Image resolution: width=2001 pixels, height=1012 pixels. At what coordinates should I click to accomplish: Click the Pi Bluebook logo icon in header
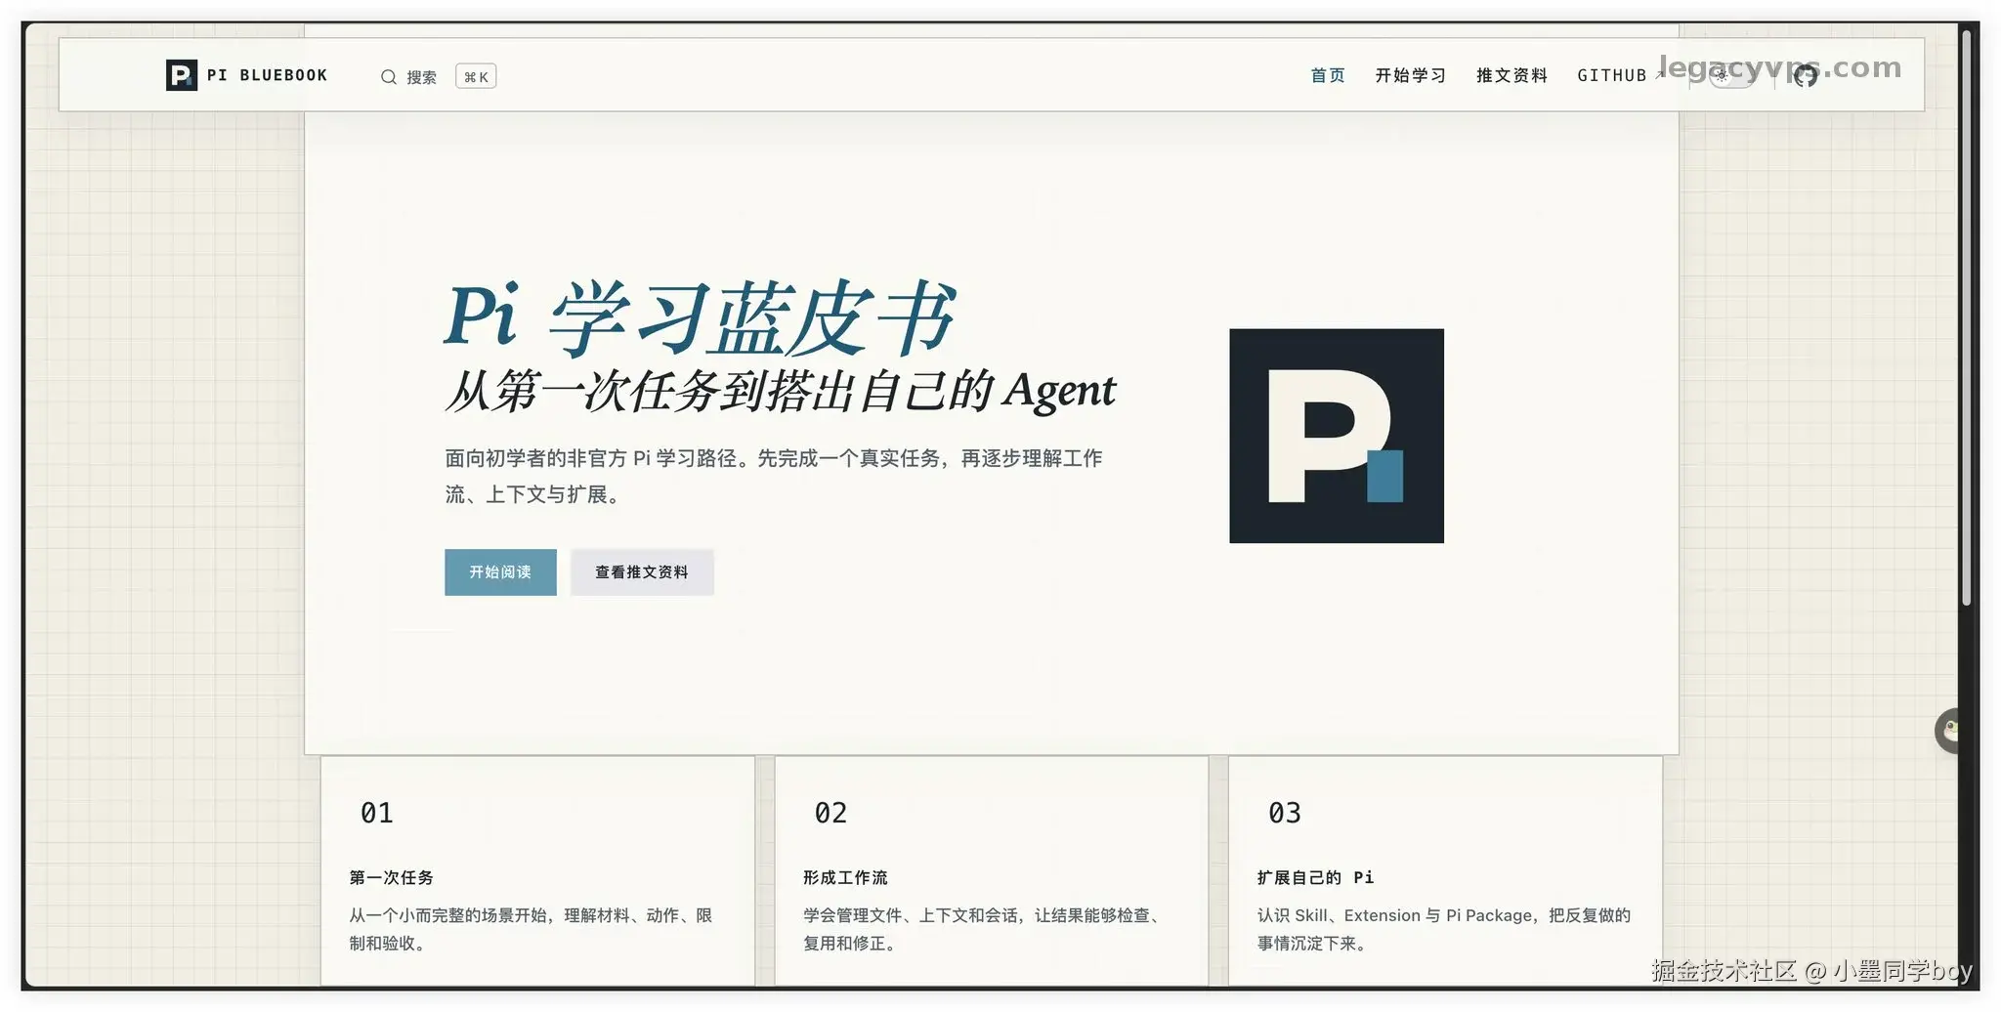[182, 75]
